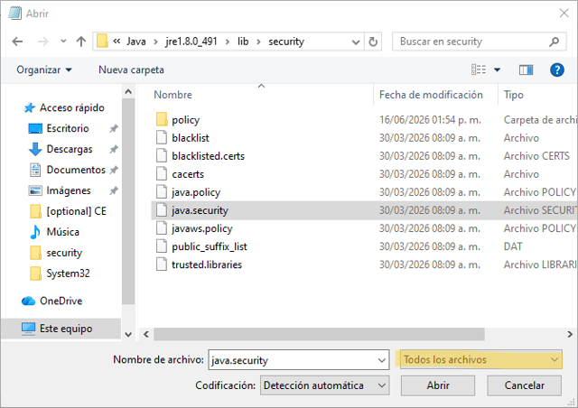Select the policy folder
578x408 pixels.
(185, 120)
